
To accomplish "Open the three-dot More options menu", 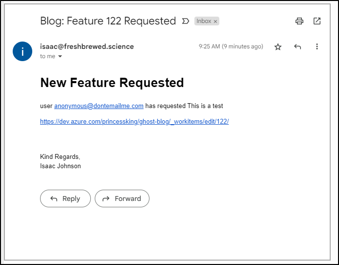I will pos(317,46).
